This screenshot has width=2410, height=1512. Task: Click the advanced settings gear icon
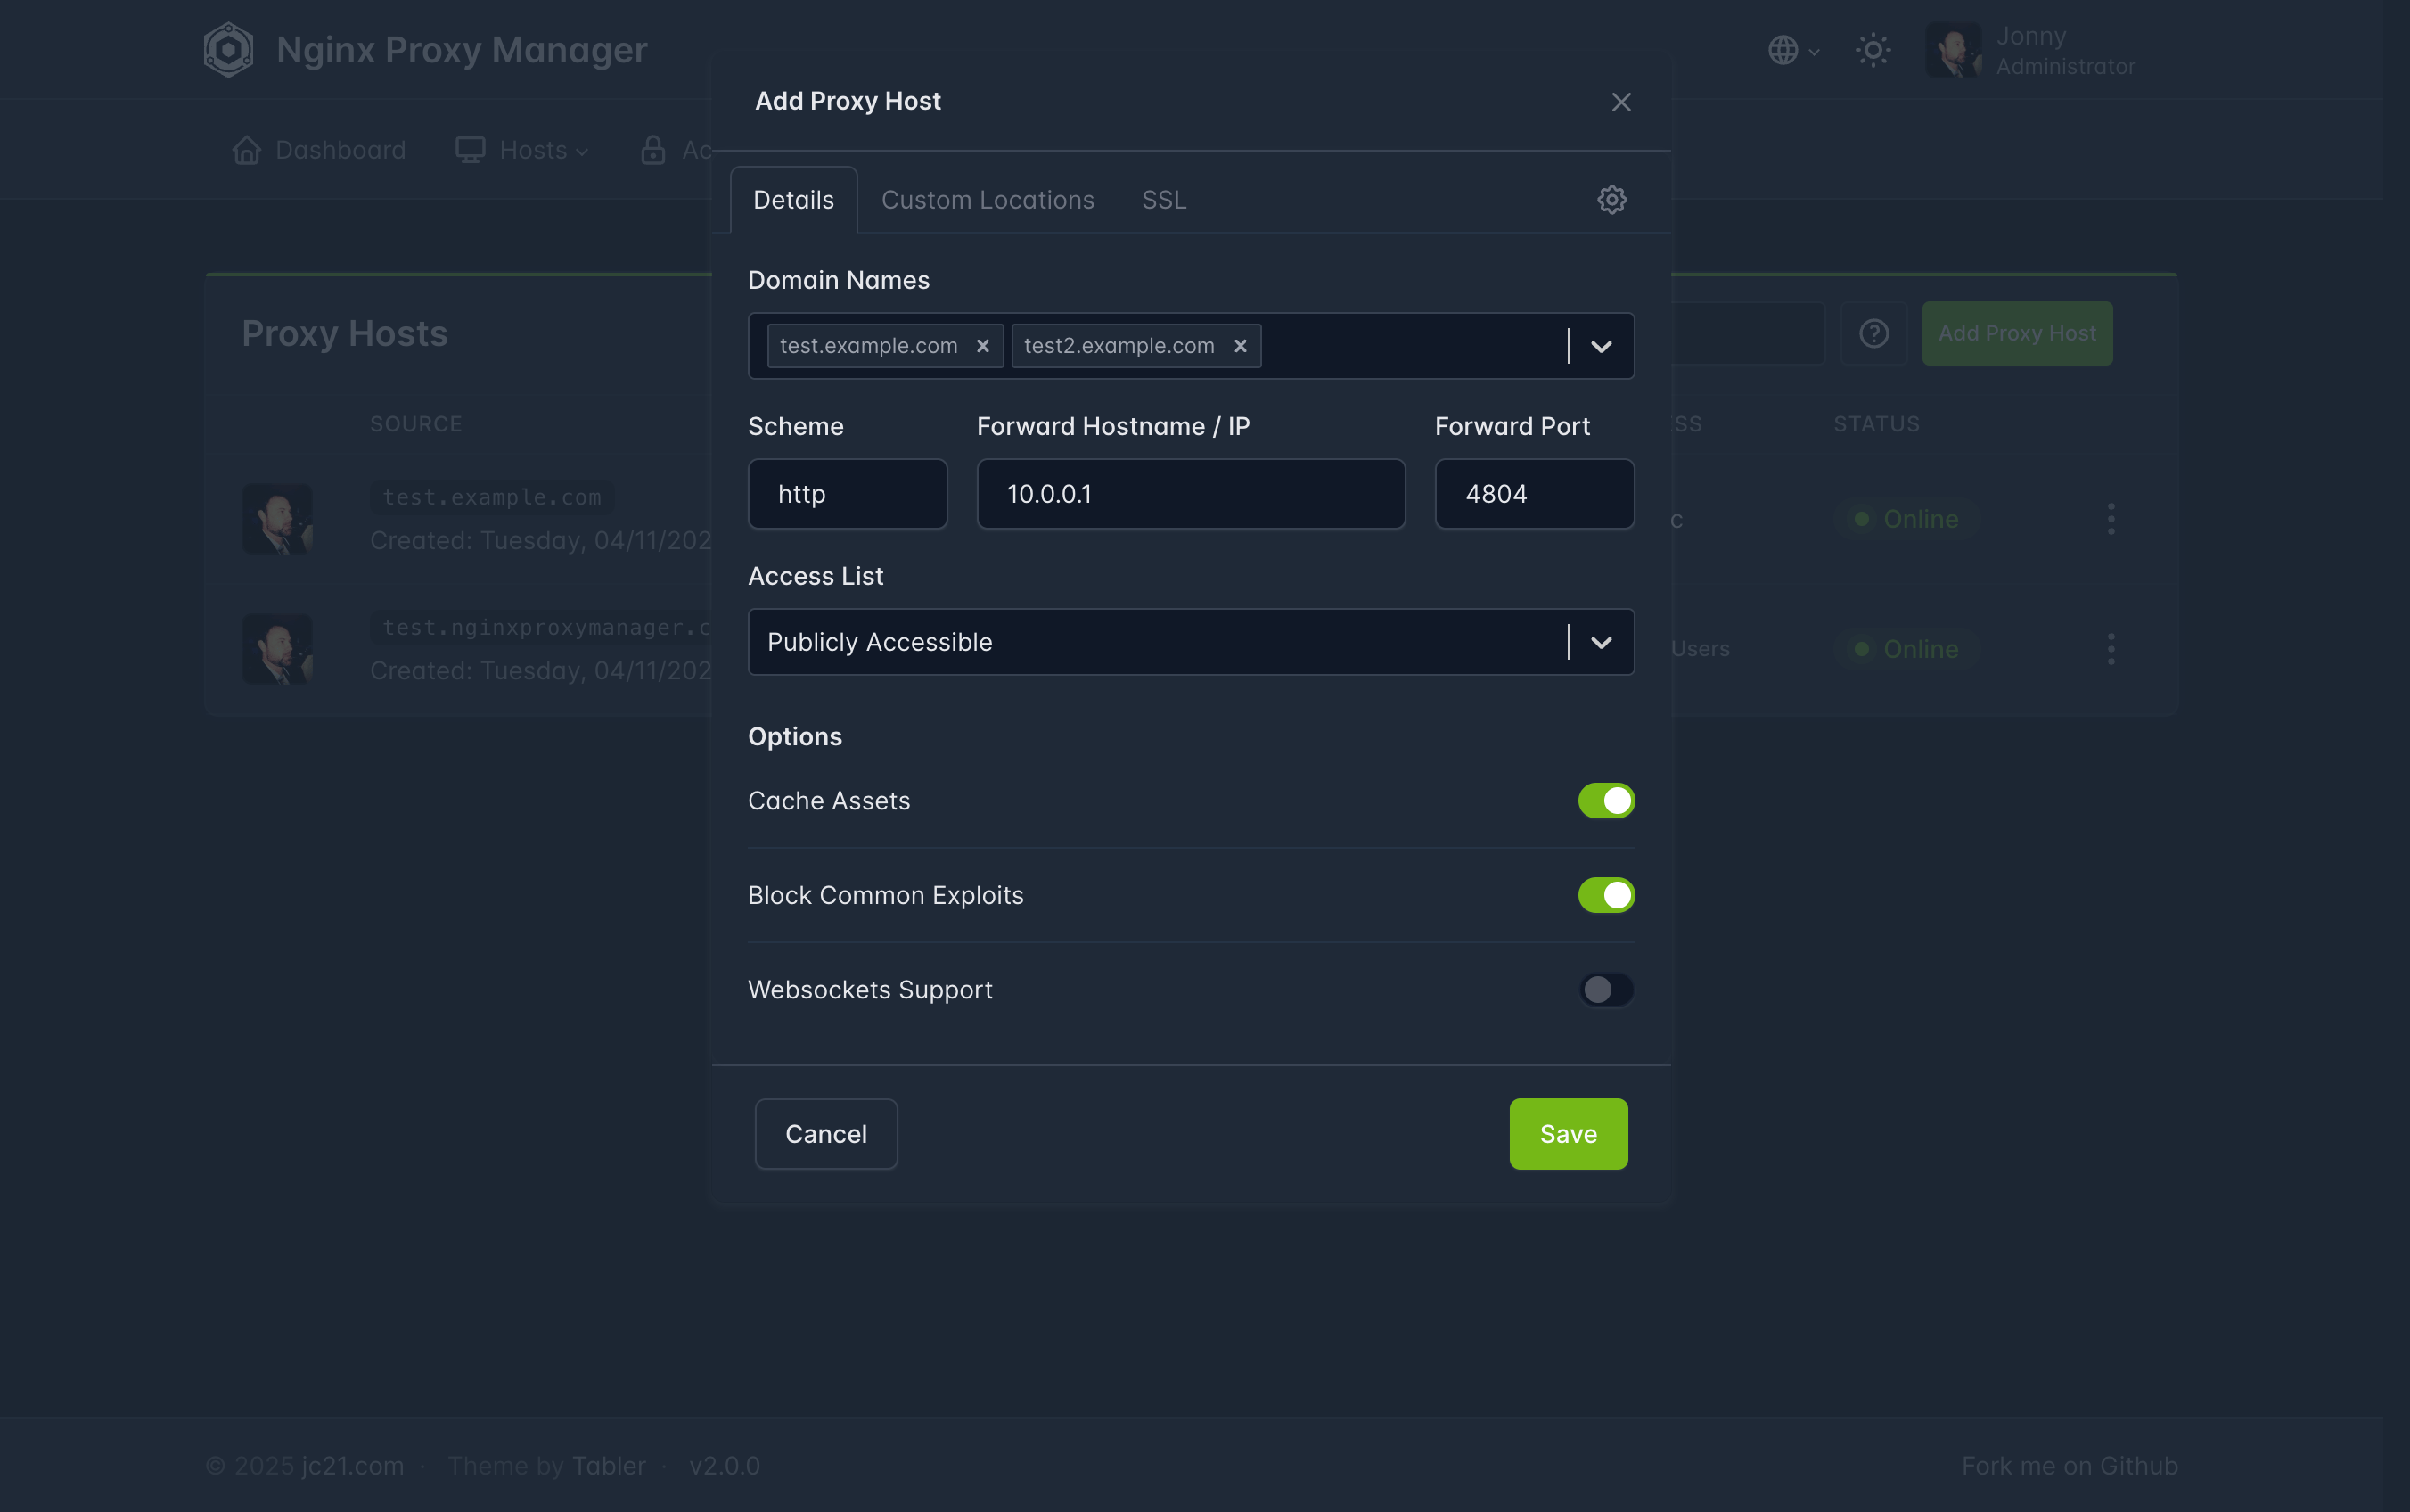pyautogui.click(x=1611, y=200)
